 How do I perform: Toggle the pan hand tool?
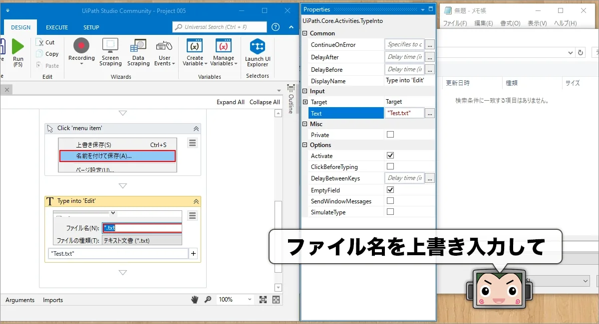tap(195, 300)
